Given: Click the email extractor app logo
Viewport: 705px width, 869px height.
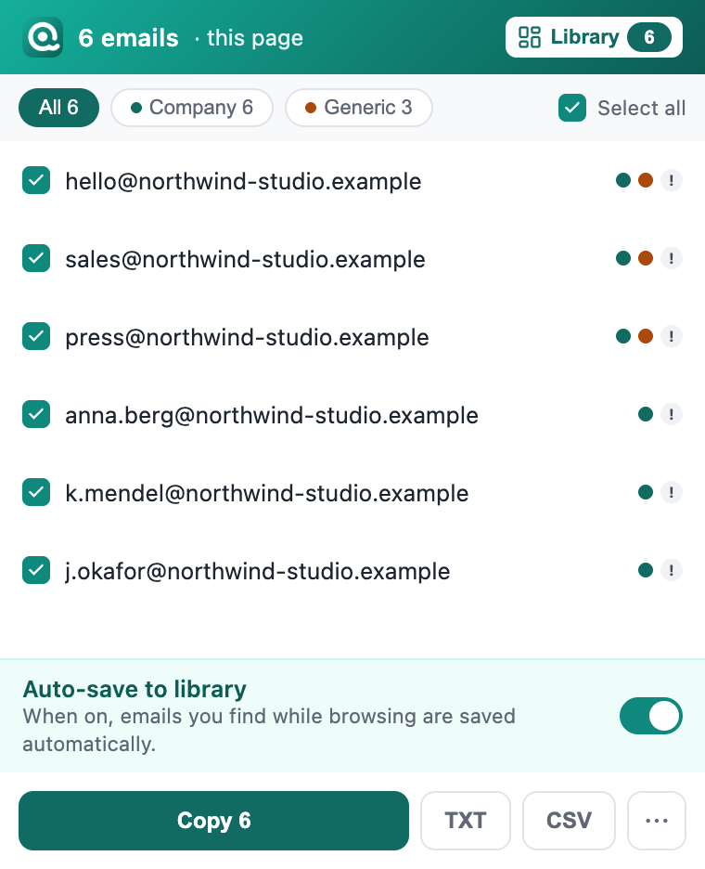Looking at the screenshot, I should pos(43,37).
